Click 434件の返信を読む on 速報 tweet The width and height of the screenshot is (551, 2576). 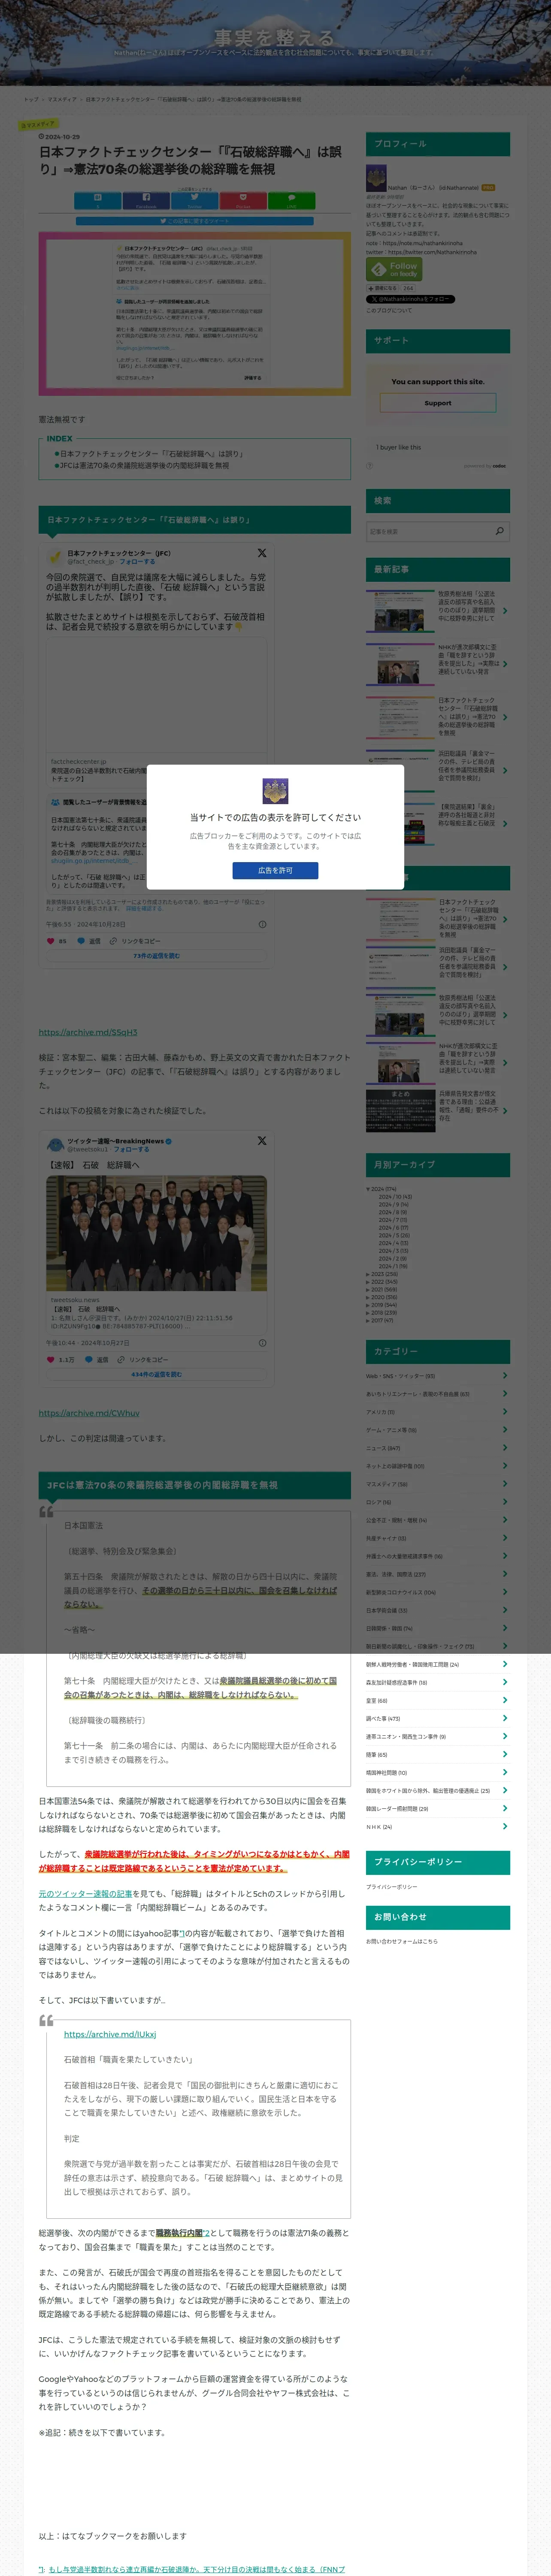[x=157, y=1374]
